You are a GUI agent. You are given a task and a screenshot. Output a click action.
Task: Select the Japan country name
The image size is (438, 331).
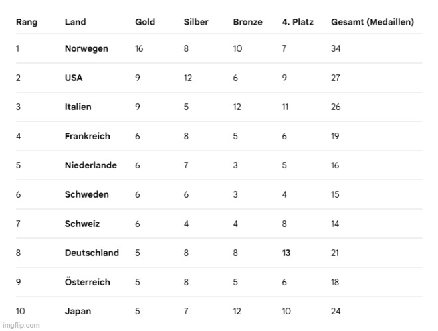point(78,312)
